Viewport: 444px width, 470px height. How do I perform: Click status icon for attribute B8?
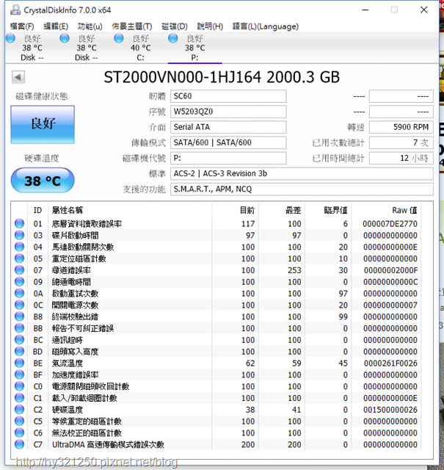(x=20, y=317)
